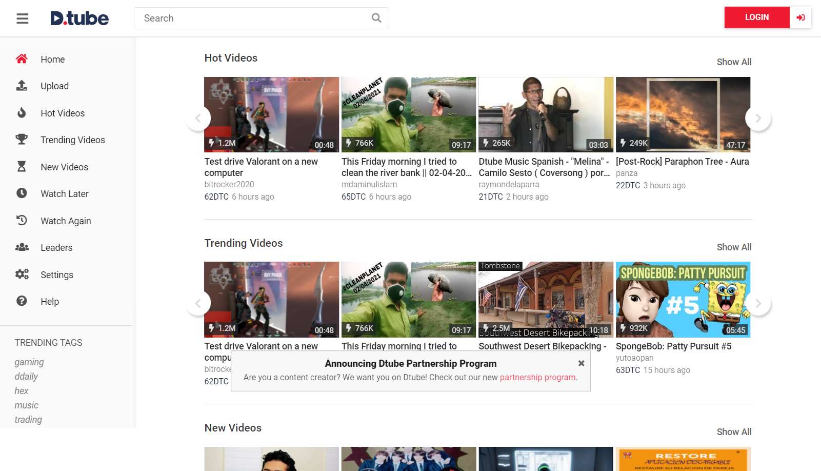Select the ddaily trending tag
Image resolution: width=821 pixels, height=471 pixels.
coord(26,376)
